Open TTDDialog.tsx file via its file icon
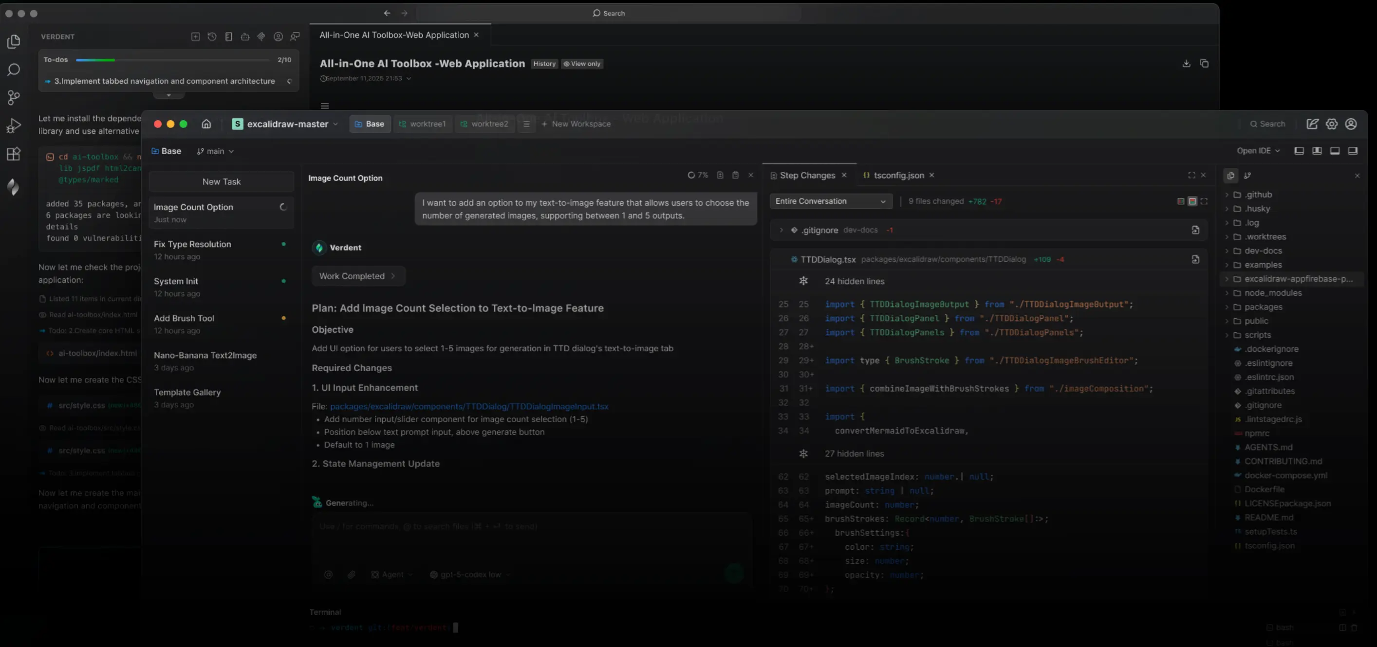 point(1195,260)
